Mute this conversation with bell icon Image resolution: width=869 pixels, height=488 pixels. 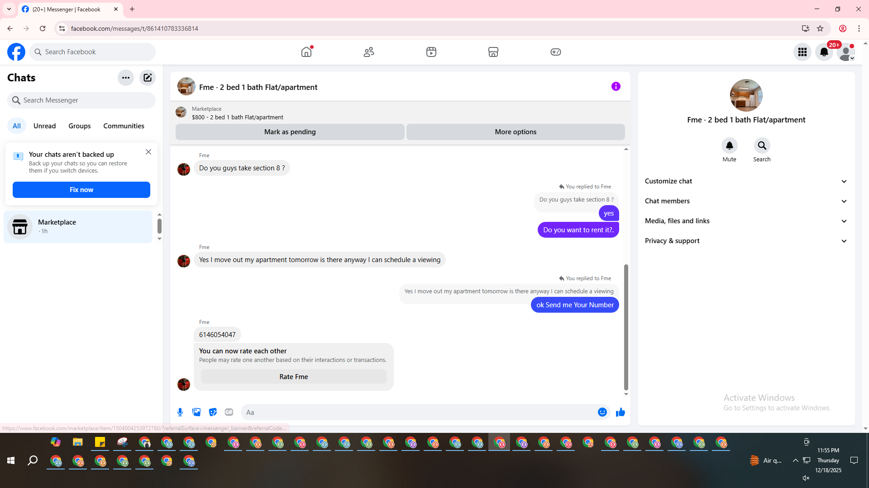(x=729, y=145)
